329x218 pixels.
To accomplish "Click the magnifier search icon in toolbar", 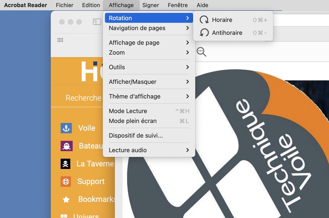I will tap(201, 52).
